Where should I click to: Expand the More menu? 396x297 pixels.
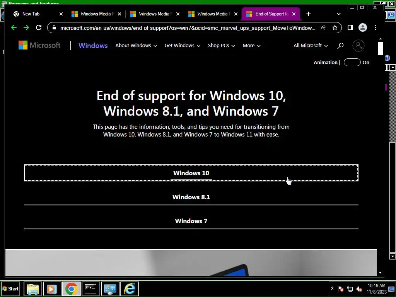251,46
